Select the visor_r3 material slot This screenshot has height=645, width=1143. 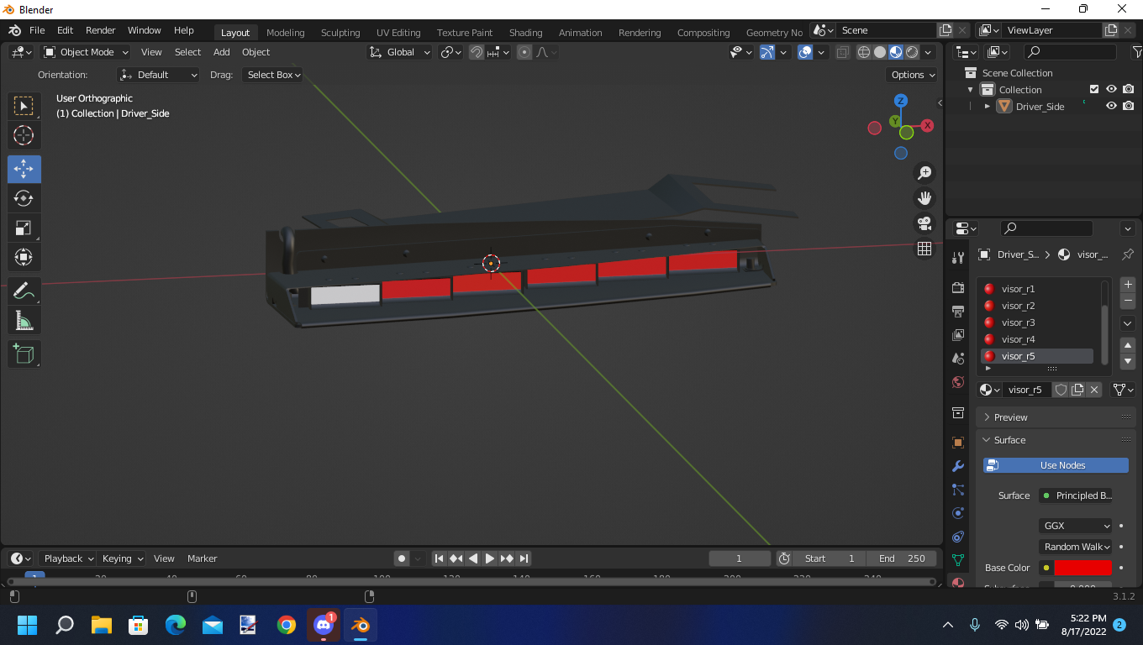point(1018,322)
